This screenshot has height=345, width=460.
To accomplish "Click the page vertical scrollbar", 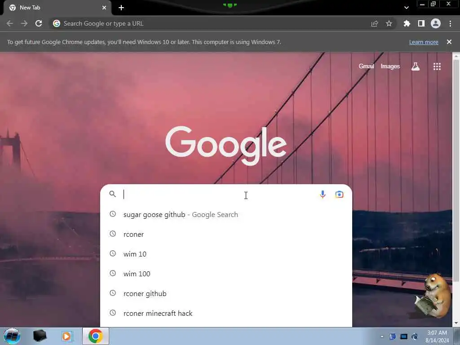I will coord(456,170).
